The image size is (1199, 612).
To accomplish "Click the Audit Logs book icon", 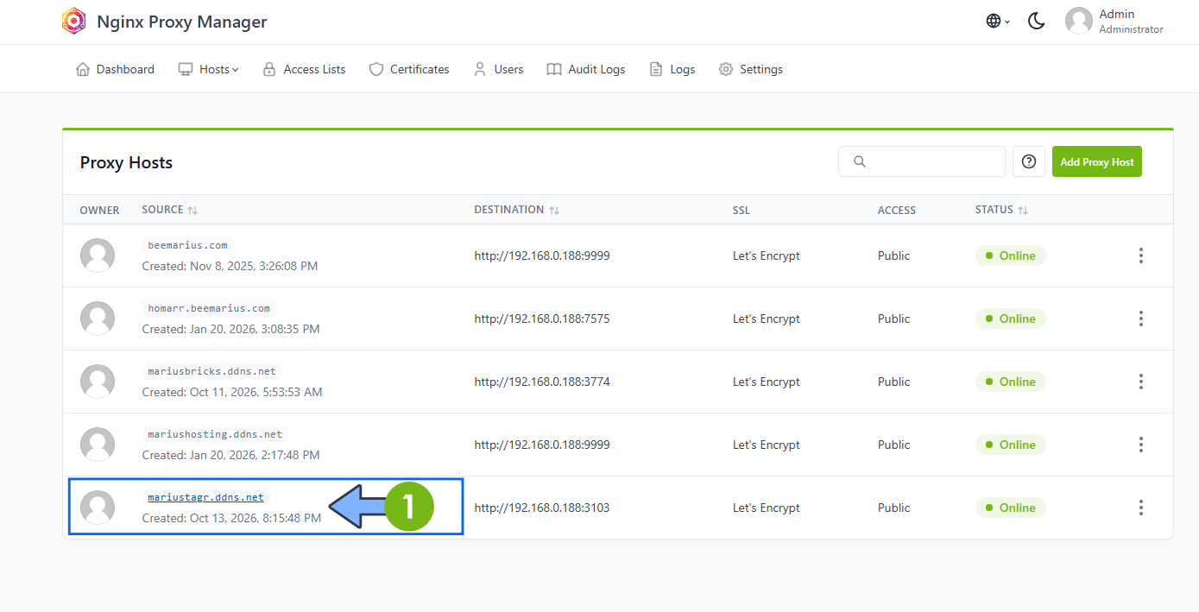I will (x=554, y=69).
